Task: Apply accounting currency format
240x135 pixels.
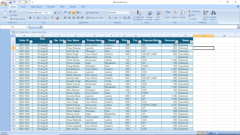Action: pos(110,18)
